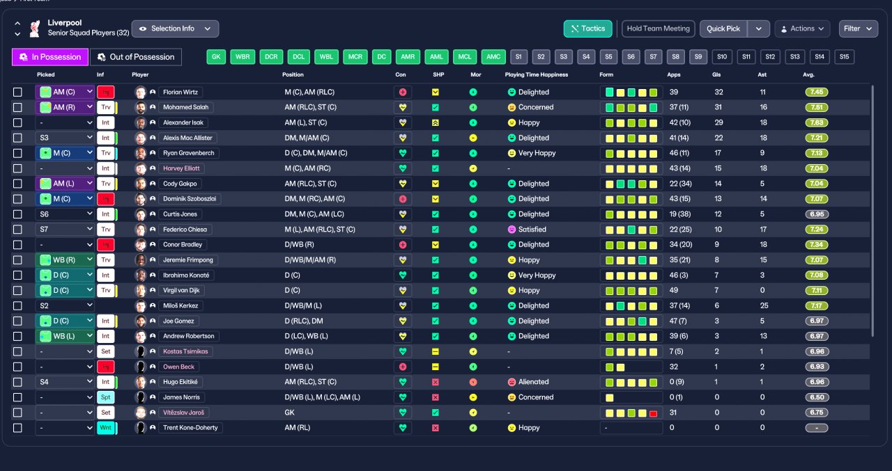Click James Norris's Spt status badge
This screenshot has width=892, height=471.
106,397
